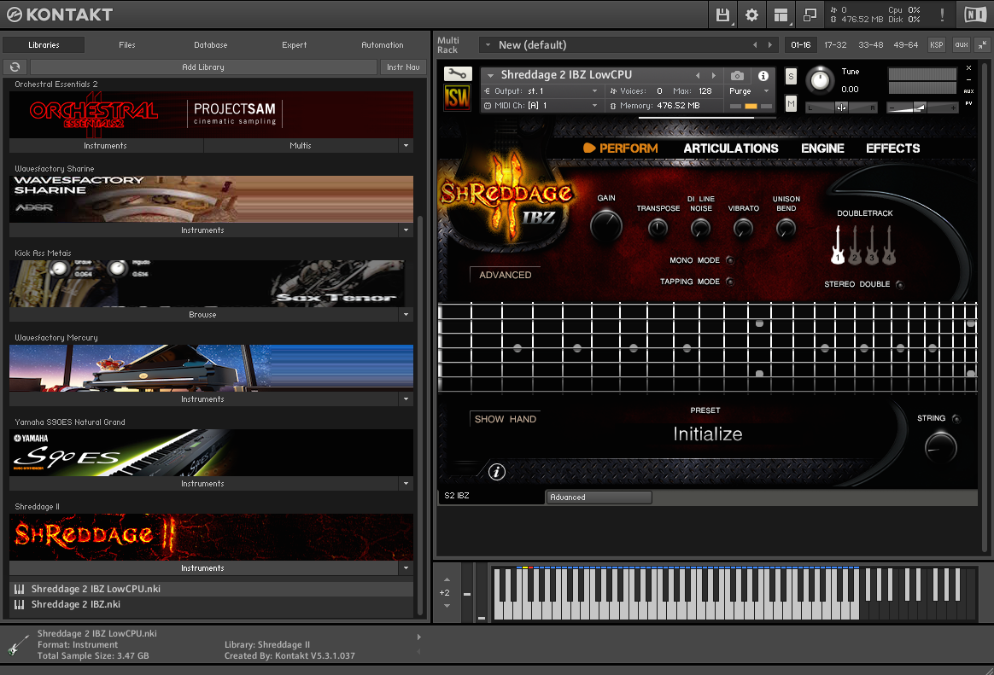This screenshot has width=994, height=675.
Task: Solo the Shreddage instrument
Action: click(x=791, y=77)
